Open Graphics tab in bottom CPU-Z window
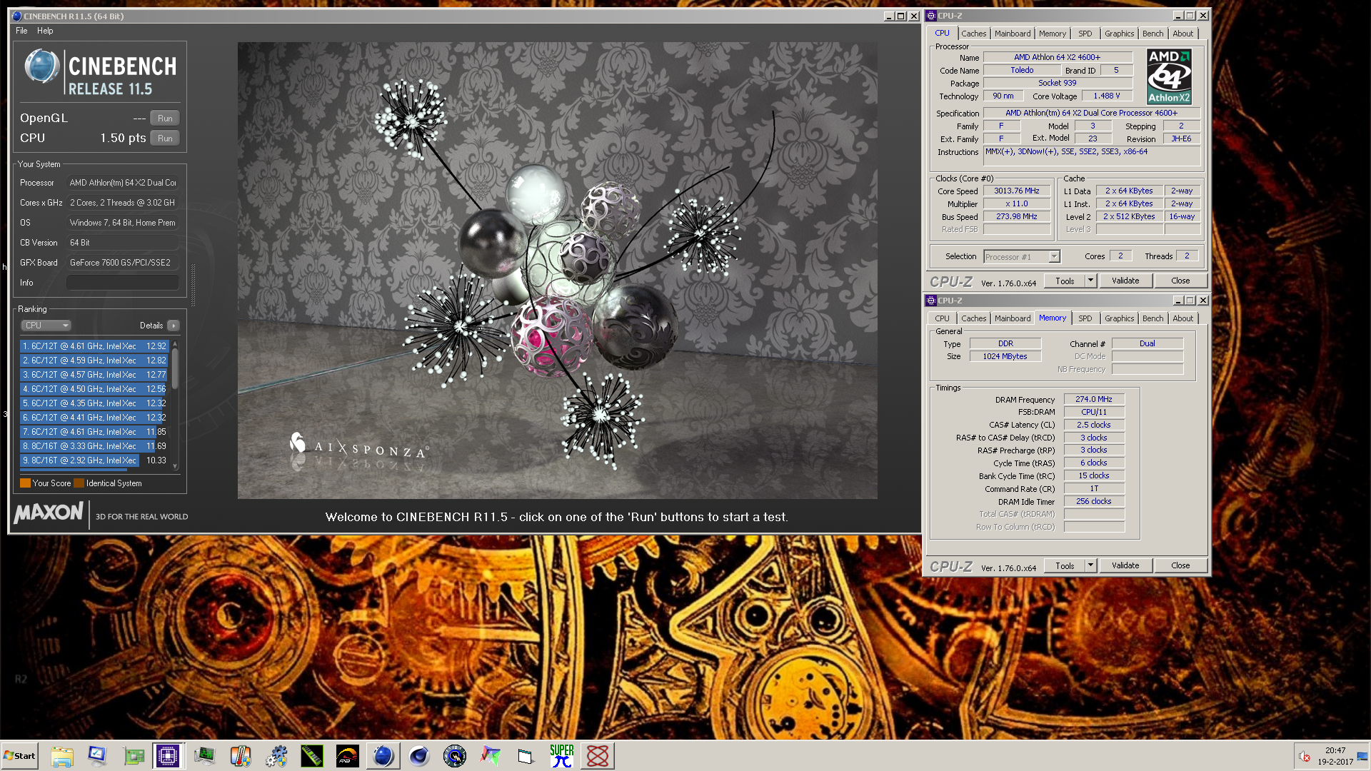 pyautogui.click(x=1119, y=318)
